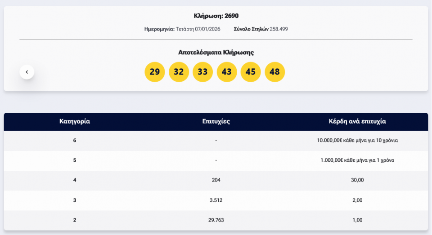Screen dimensions: 432x235
Task: Select the yellow ball numbered 48
Action: (x=274, y=72)
